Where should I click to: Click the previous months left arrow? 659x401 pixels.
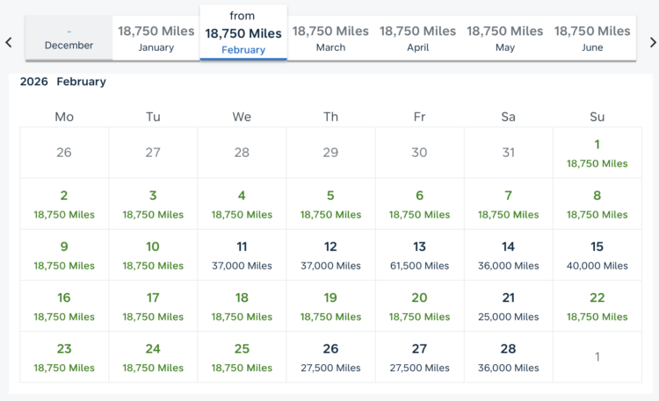(x=9, y=41)
